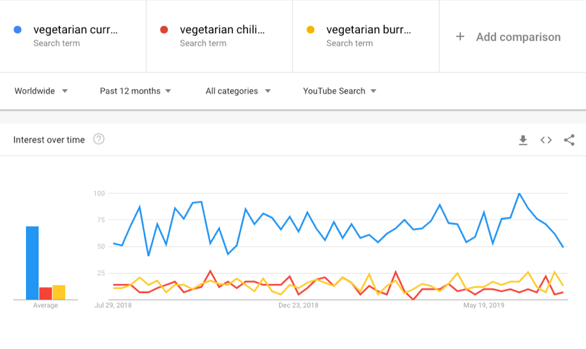Viewport: 586px width, 349px height.
Task: Click the blue dot of vegetarian curry term
Action: tap(18, 30)
